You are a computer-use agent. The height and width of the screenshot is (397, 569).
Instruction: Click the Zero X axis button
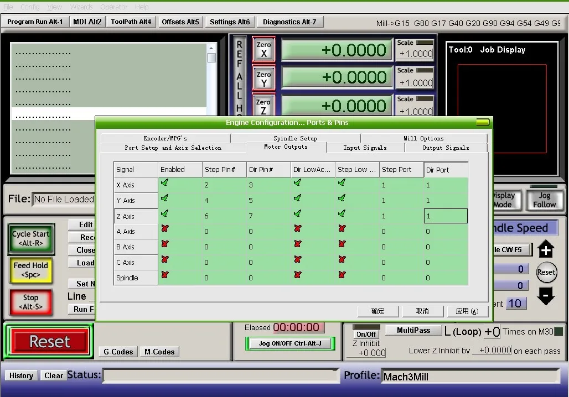263,50
